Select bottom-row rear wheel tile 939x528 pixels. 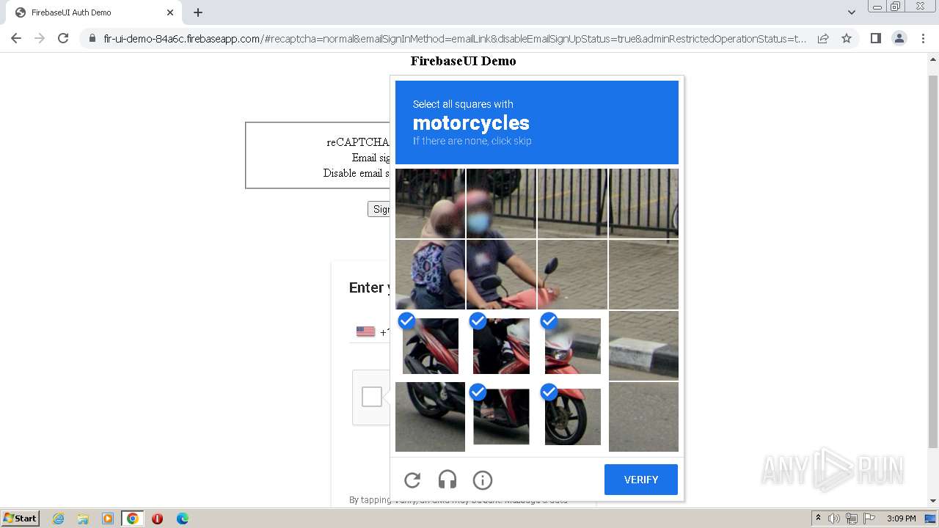click(430, 417)
